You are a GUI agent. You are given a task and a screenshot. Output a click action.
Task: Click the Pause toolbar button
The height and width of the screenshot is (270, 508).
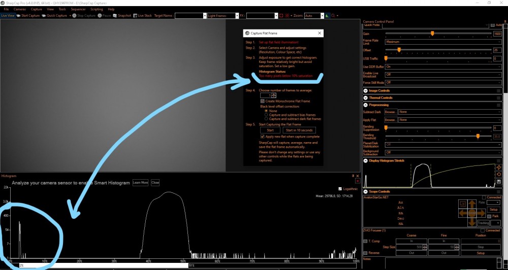[x=104, y=16]
